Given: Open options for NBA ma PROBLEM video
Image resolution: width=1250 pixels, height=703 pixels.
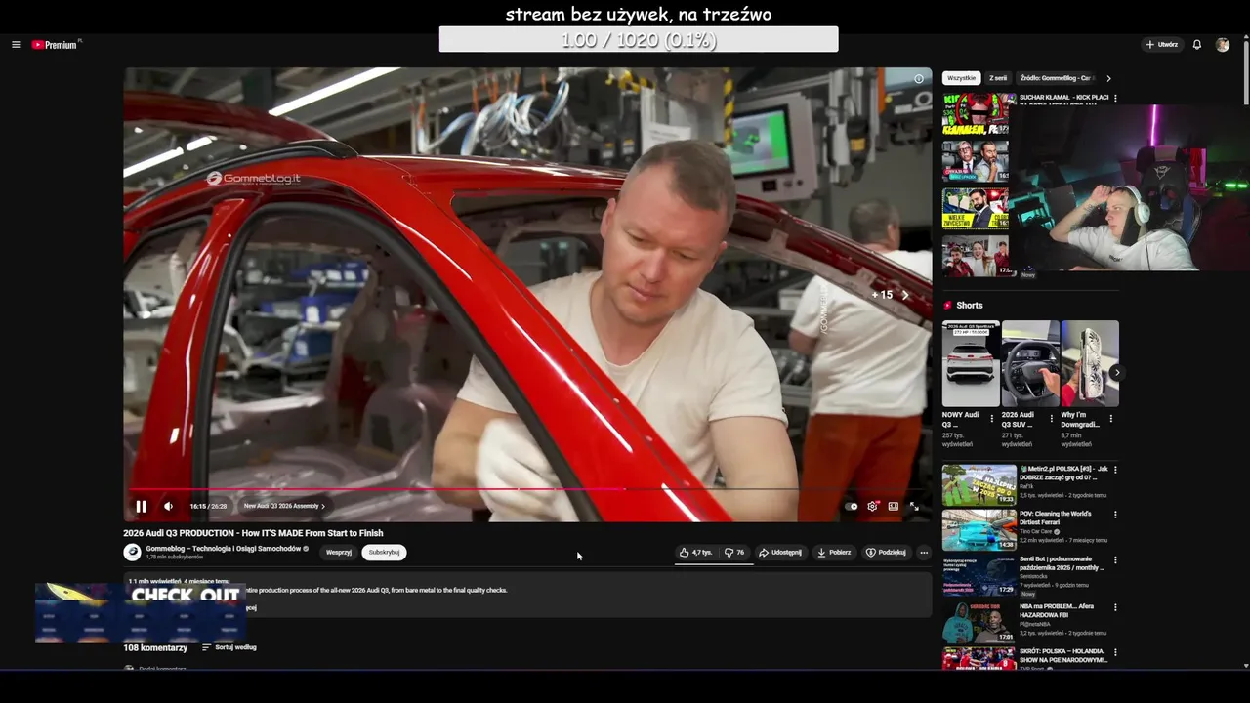Looking at the screenshot, I should click(1115, 606).
